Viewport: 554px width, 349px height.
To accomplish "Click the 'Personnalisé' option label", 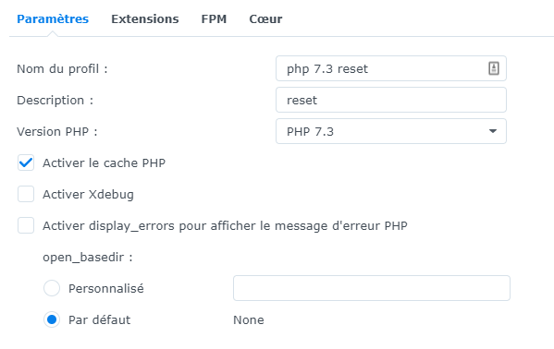I will (x=106, y=289).
